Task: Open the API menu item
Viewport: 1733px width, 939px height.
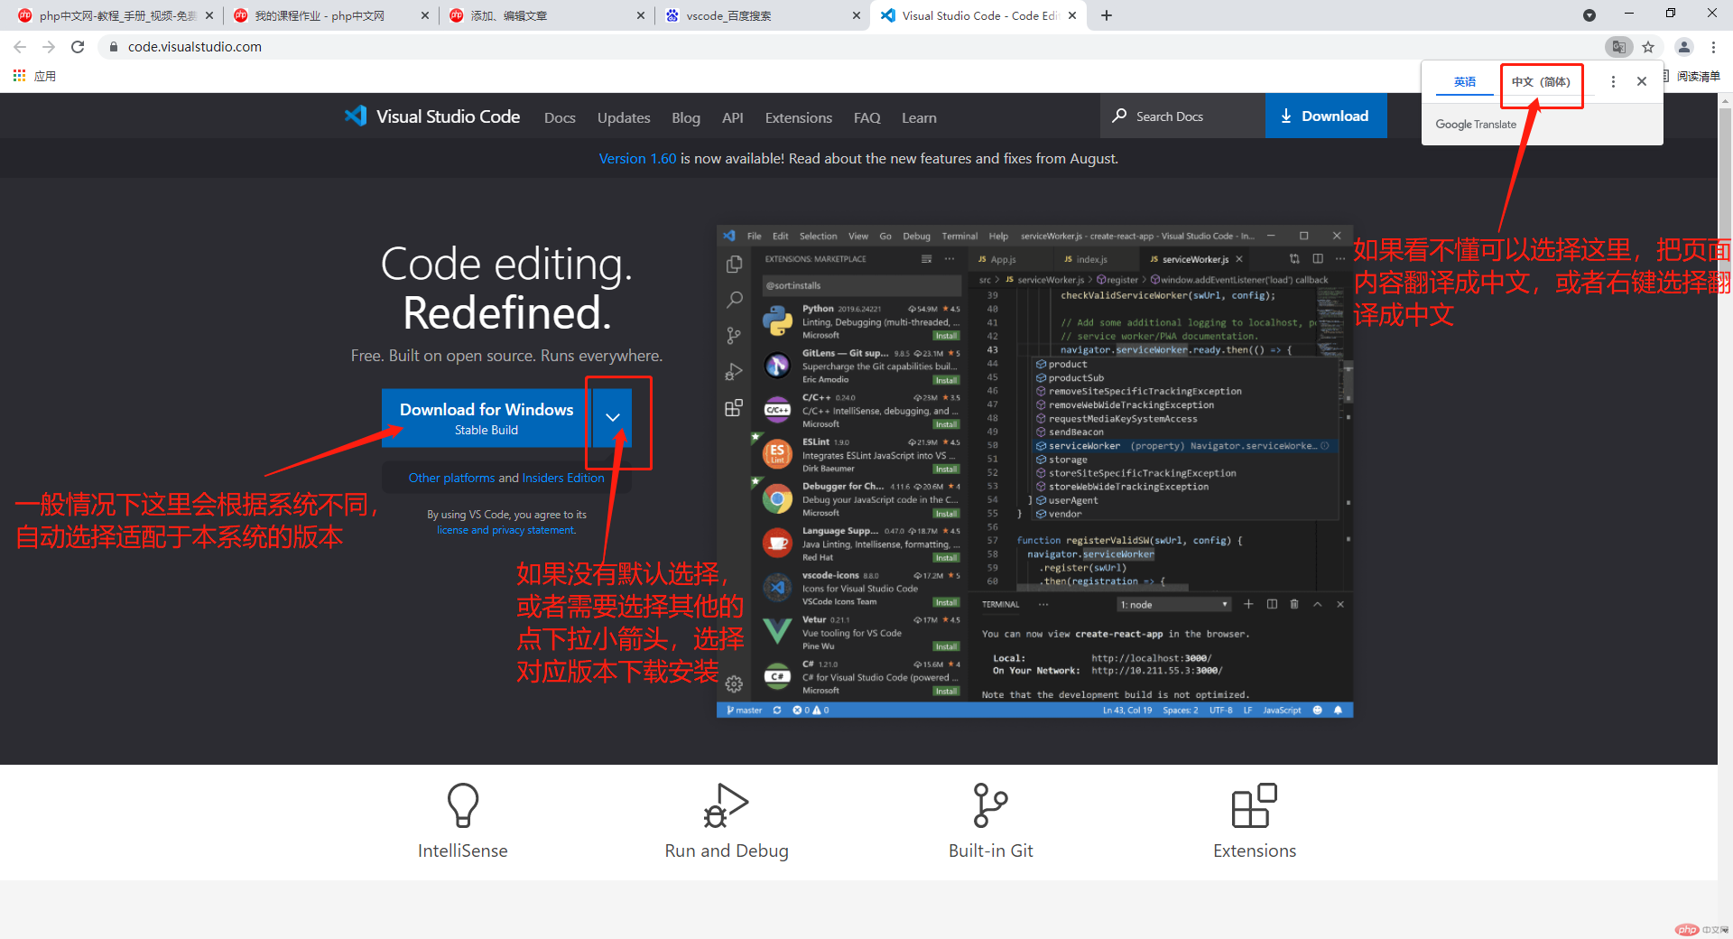Action: (x=733, y=117)
